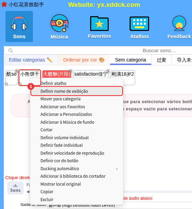Open Editar categorias
192x209 pixels.
(31, 60)
